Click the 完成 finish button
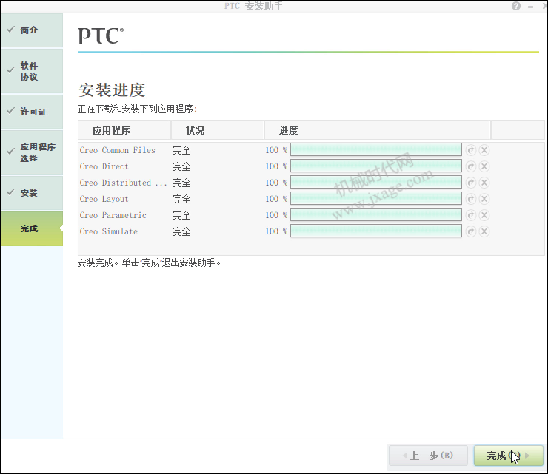The height and width of the screenshot is (474, 548). 509,456
